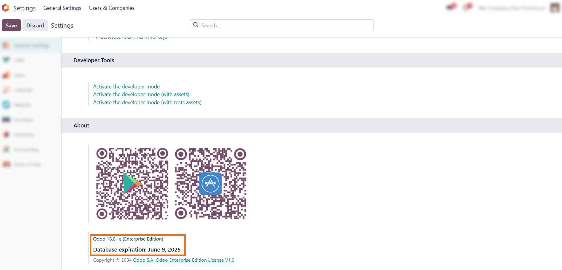Open the General Settings menu
562x270 pixels.
(x=62, y=8)
